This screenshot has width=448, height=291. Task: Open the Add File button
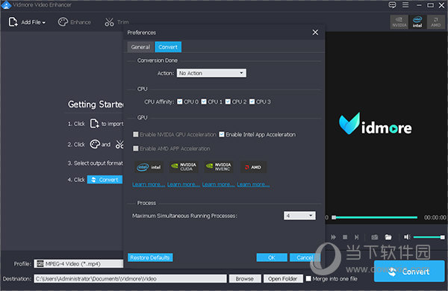[x=27, y=22]
